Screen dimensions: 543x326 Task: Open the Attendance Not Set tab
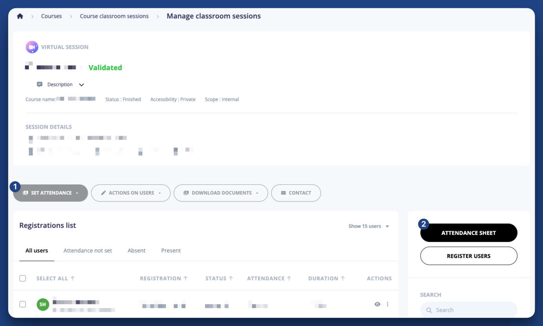(x=87, y=250)
